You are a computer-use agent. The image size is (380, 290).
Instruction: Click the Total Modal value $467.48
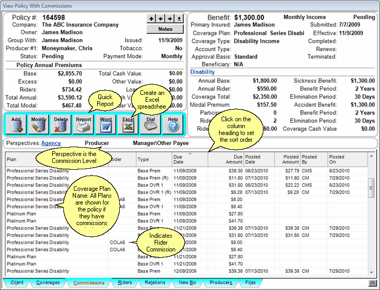coord(72,105)
